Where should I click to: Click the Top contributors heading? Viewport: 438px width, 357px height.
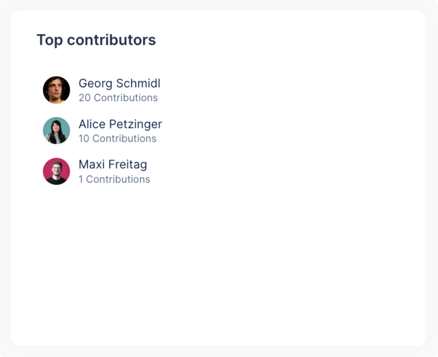tap(97, 40)
